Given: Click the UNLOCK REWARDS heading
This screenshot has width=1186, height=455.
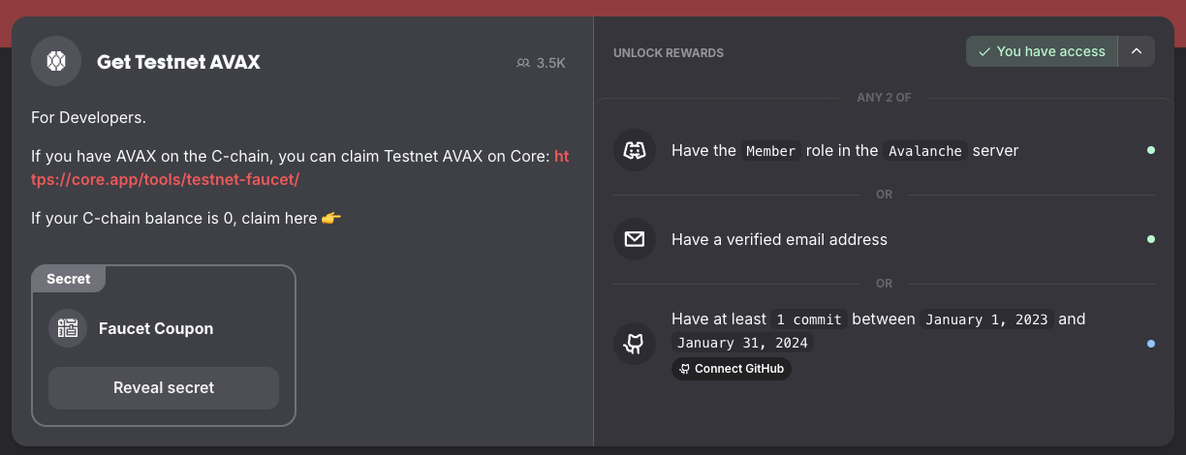Looking at the screenshot, I should (x=669, y=52).
